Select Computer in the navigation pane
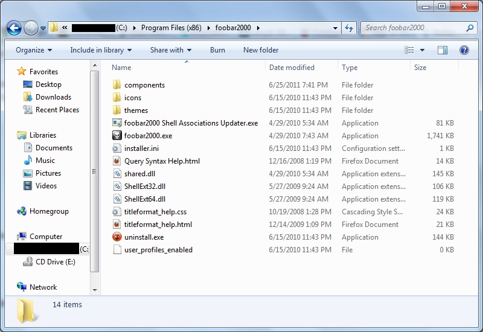This screenshot has height=332, width=483. pyautogui.click(x=46, y=237)
